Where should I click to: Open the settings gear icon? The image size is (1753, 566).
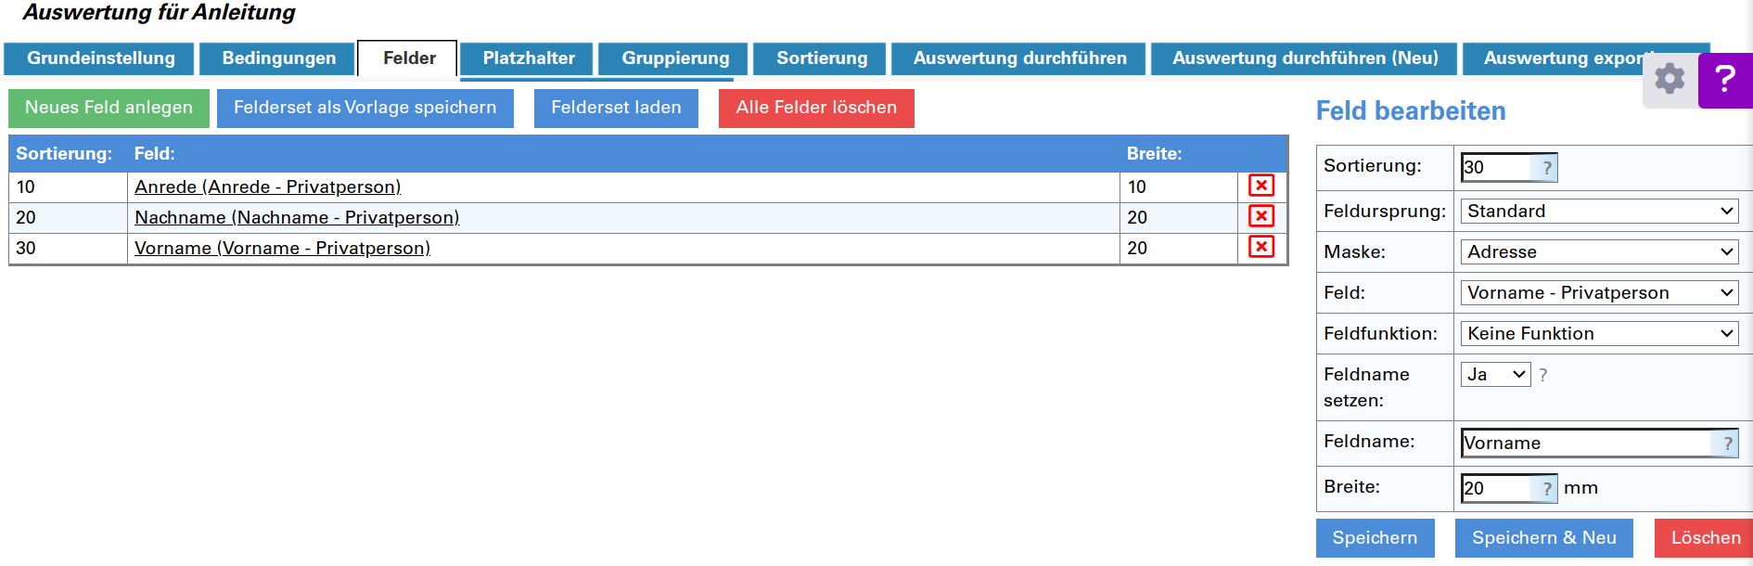(1670, 79)
